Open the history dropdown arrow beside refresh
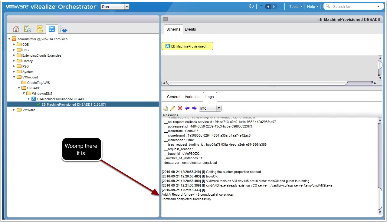The height and width of the screenshot is (222, 387). point(261,6)
